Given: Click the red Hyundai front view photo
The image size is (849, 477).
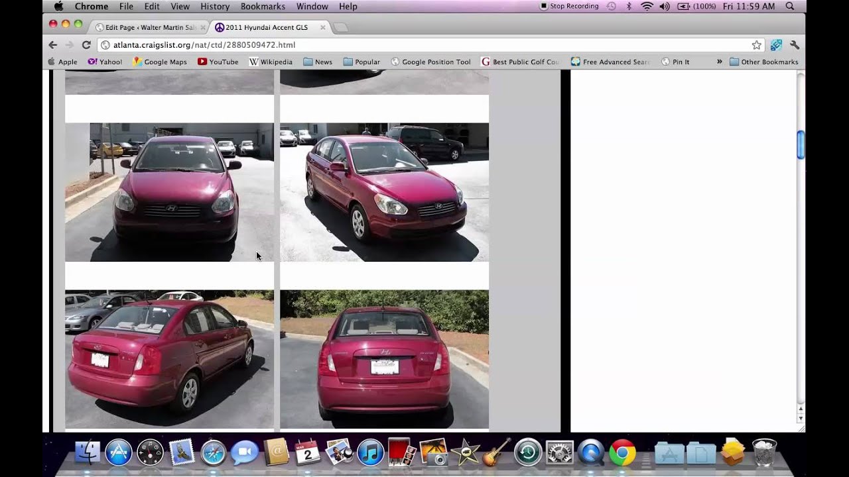Looking at the screenshot, I should tap(169, 192).
